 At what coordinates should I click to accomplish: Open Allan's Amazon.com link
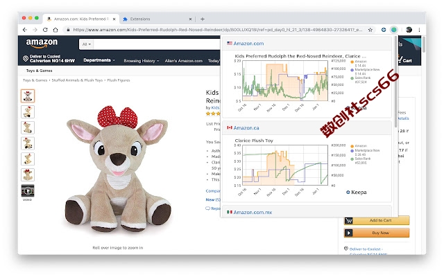(x=183, y=61)
